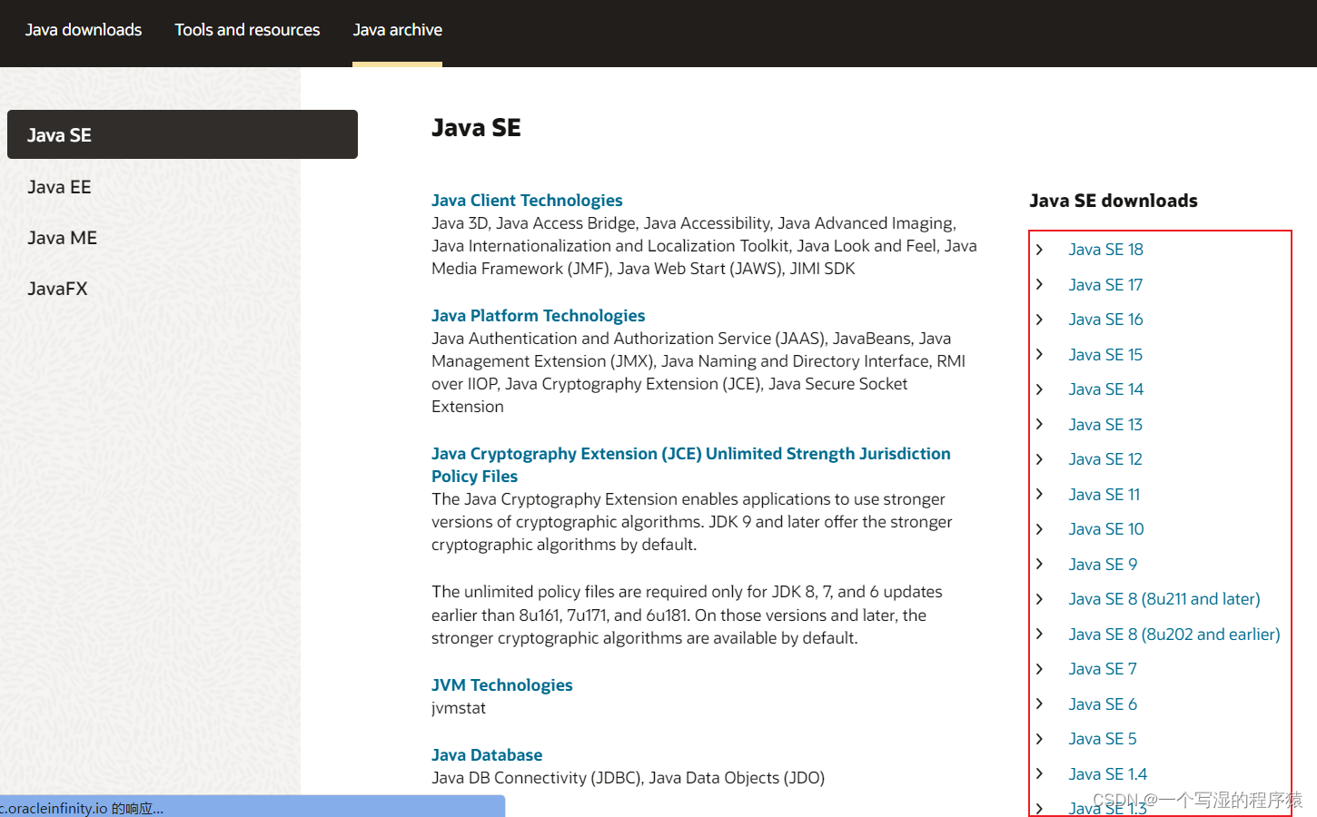The width and height of the screenshot is (1317, 817).
Task: Click the Java SE 1.4 download link
Action: tap(1107, 773)
